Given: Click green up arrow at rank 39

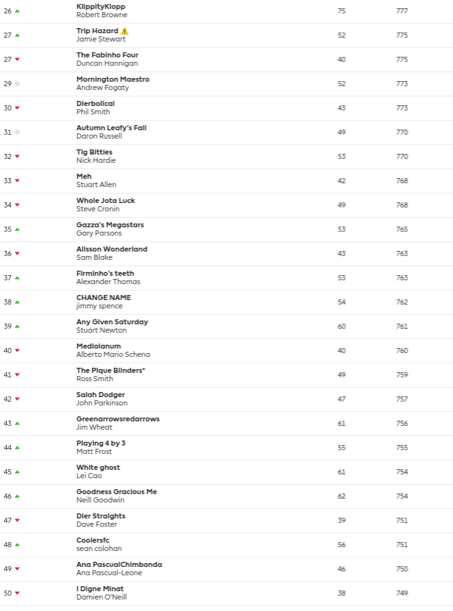Looking at the screenshot, I should click(17, 326).
